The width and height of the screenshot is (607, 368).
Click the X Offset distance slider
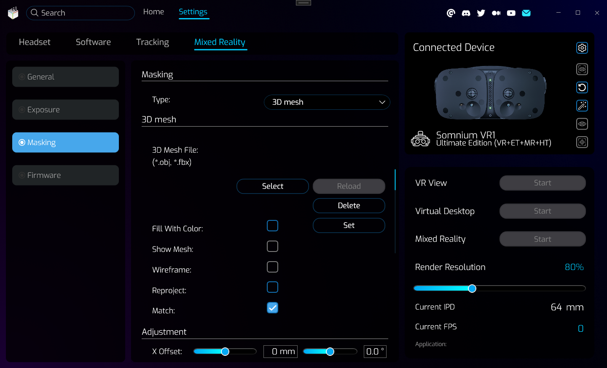(x=225, y=352)
